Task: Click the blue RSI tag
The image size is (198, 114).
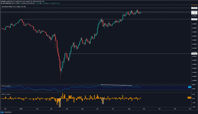Action: pyautogui.click(x=190, y=87)
